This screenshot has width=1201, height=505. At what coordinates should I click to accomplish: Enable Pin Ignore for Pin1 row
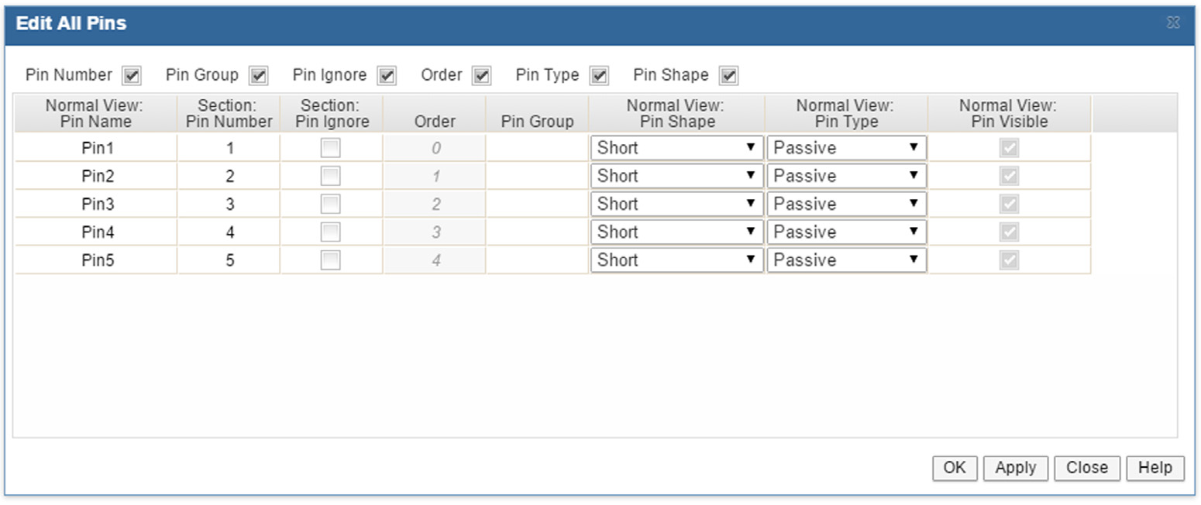tap(331, 148)
